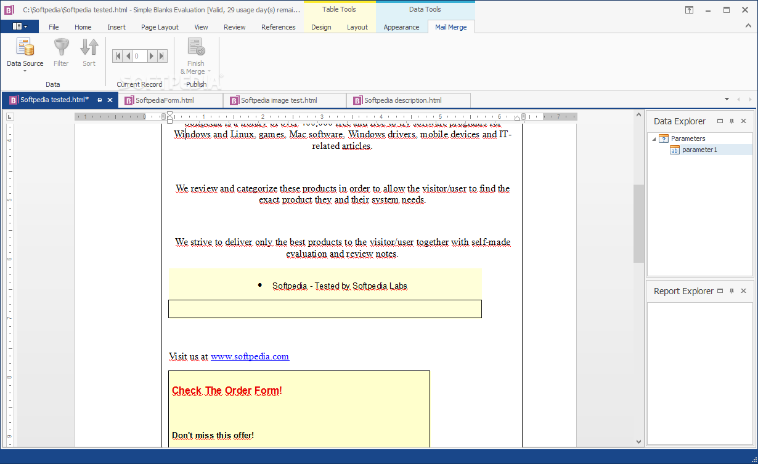Click the 'Data Explorer' panel title
This screenshot has height=464, width=758.
click(x=680, y=121)
